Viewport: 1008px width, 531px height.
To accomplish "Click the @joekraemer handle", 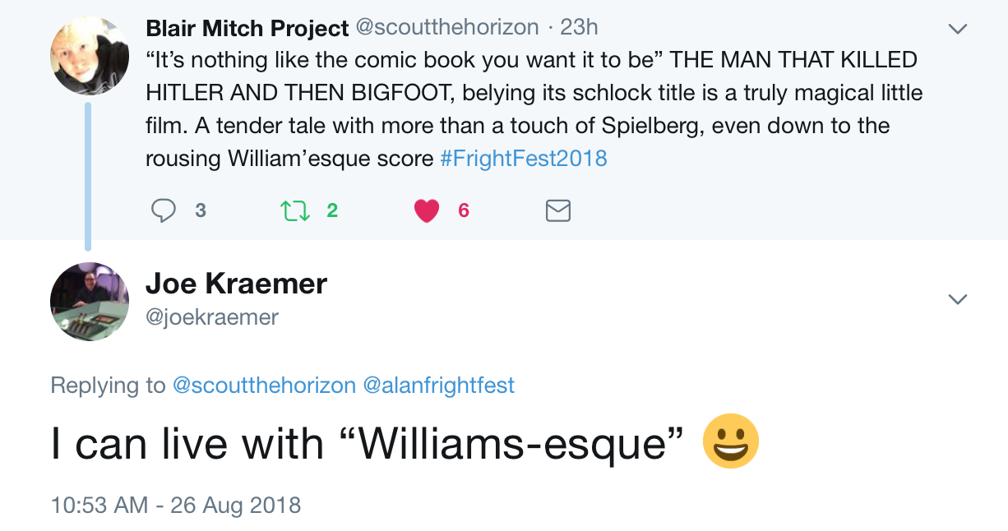I will coord(212,316).
